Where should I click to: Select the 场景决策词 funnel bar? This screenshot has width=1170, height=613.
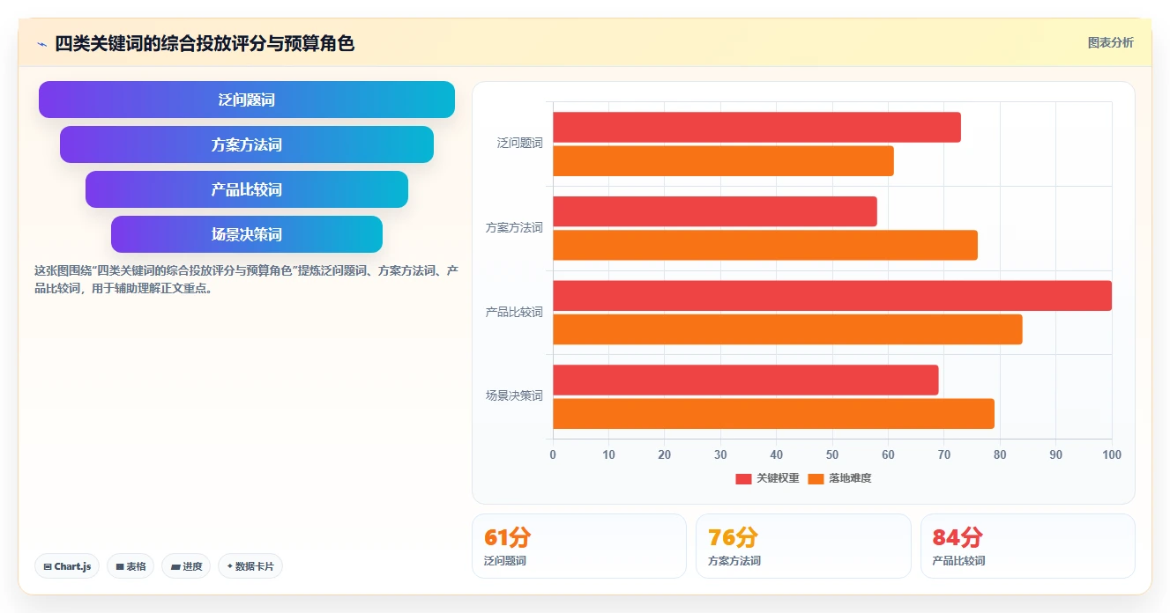pos(247,234)
